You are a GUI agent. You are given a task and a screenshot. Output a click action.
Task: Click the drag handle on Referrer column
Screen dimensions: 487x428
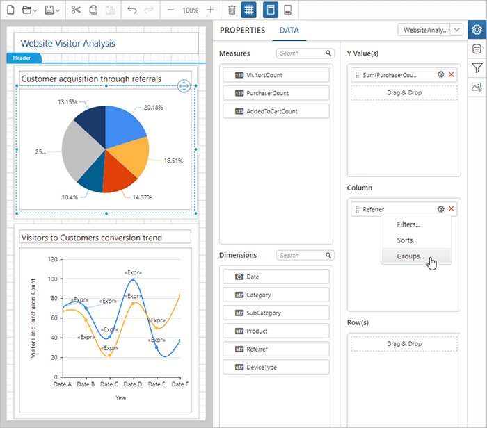pos(357,209)
